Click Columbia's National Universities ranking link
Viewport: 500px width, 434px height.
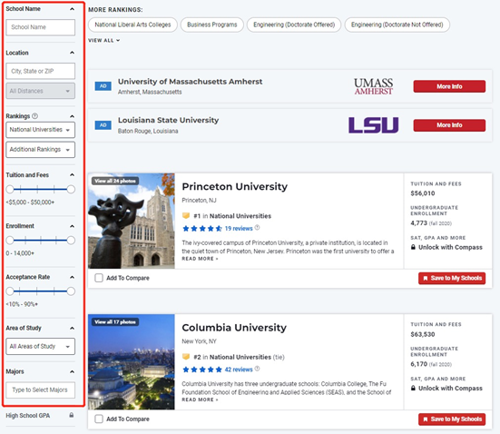coord(240,357)
